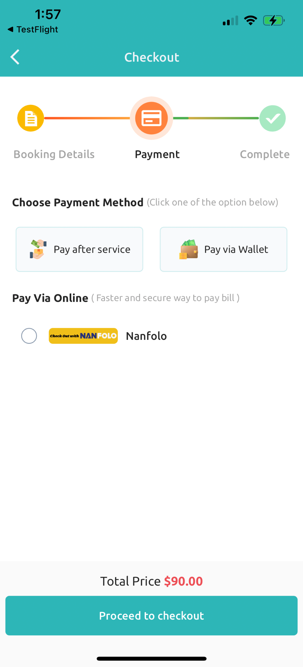Tap the orange Payment card step icon
Viewport: 303px width, 667px height.
(x=151, y=118)
